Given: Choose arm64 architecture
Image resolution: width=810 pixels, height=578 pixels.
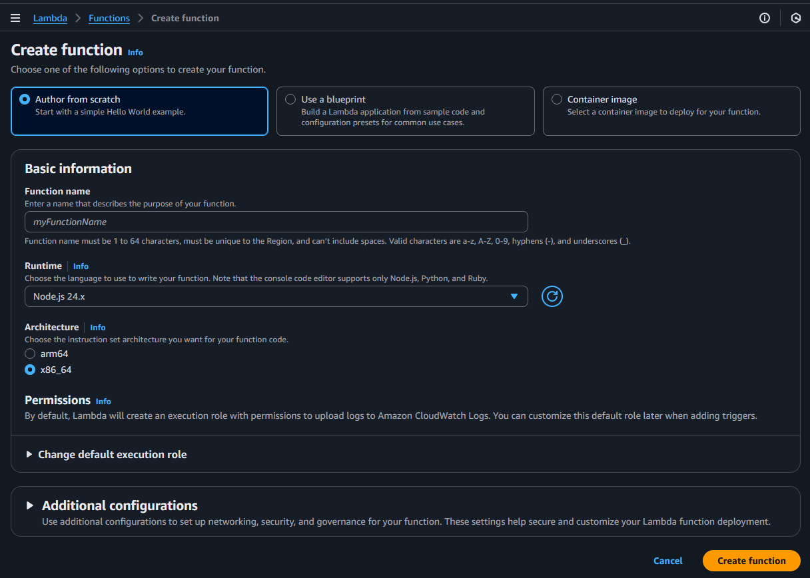Looking at the screenshot, I should coord(30,354).
